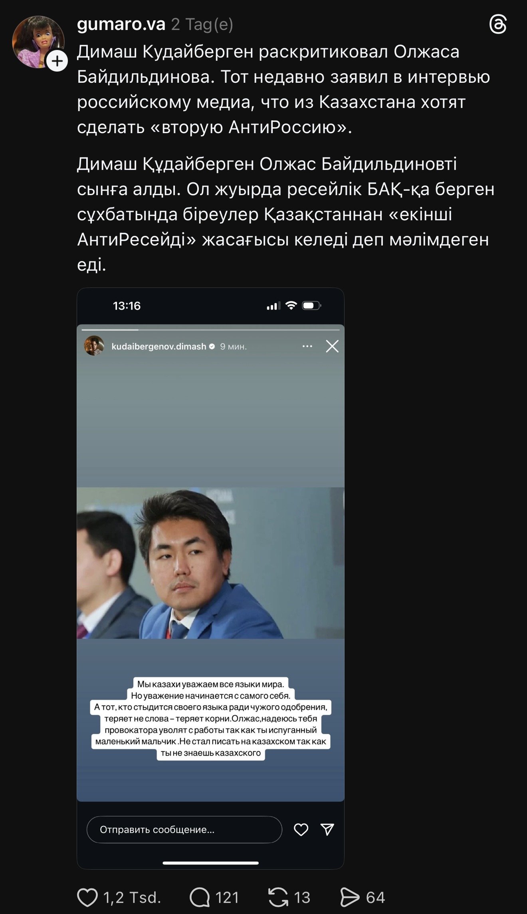
Task: Open the Threads logo icon
Action: point(498,25)
